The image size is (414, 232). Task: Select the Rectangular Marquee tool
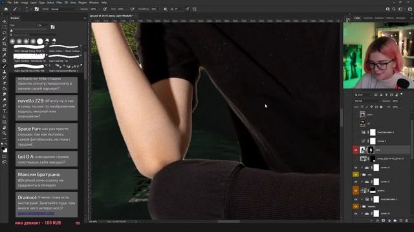(x=5, y=27)
